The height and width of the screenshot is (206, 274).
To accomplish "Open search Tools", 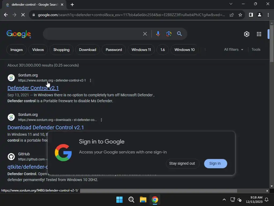I will pyautogui.click(x=256, y=50).
